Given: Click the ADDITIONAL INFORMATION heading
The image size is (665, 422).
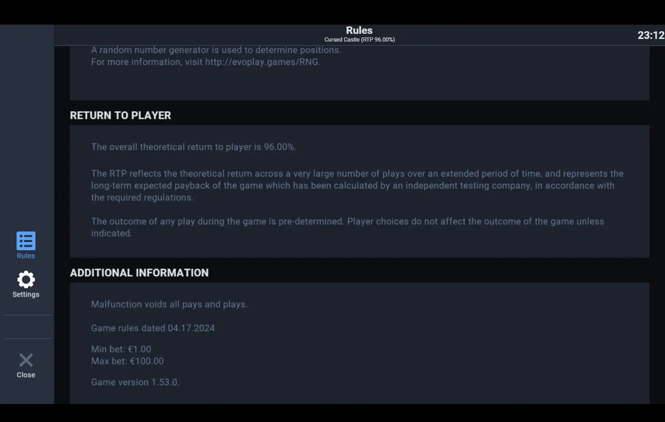Looking at the screenshot, I should click(x=139, y=273).
